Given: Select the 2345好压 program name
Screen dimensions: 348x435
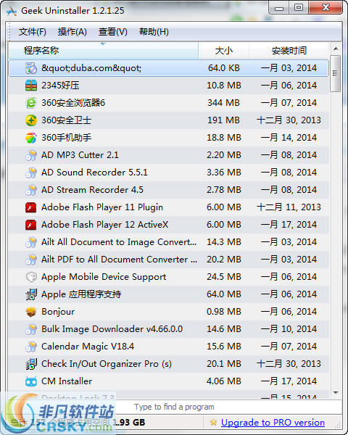Looking at the screenshot, I should pos(60,86).
